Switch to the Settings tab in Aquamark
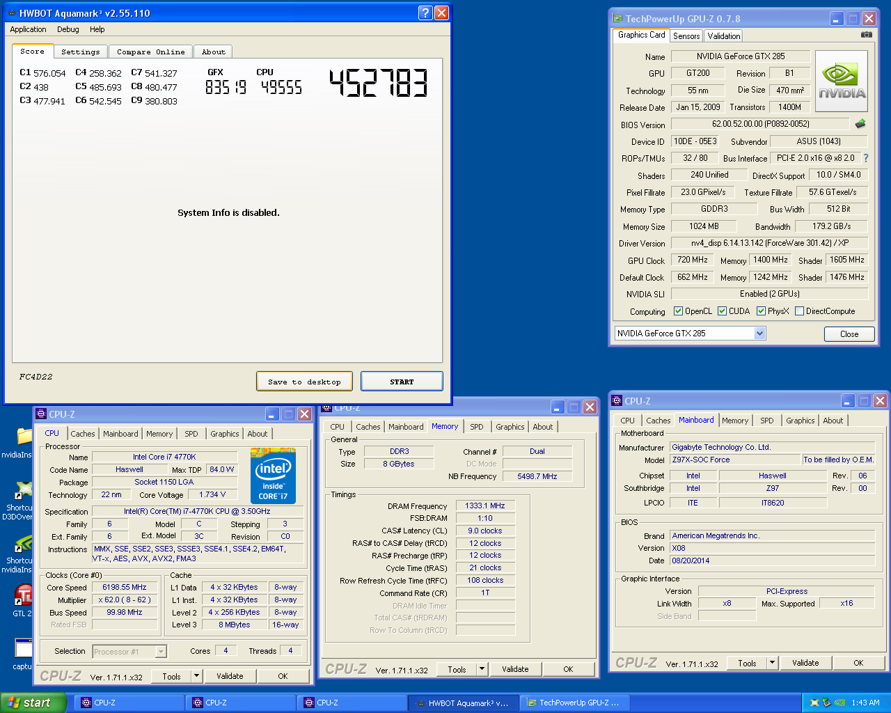This screenshot has width=891, height=713. click(81, 52)
